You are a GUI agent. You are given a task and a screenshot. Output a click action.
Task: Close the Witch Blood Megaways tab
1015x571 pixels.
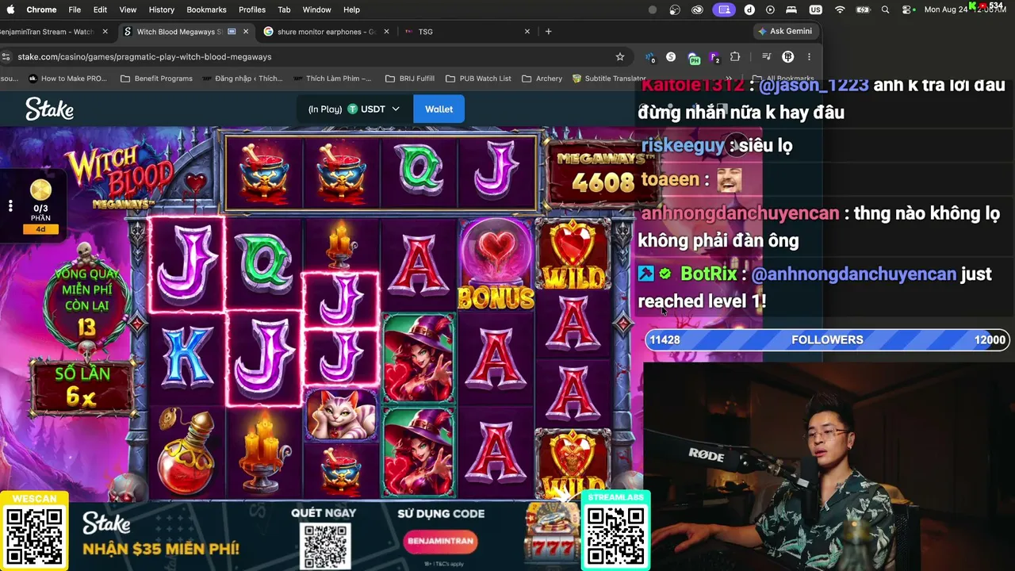point(246,32)
